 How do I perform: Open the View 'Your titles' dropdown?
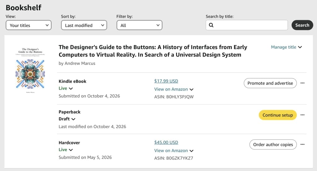click(28, 25)
